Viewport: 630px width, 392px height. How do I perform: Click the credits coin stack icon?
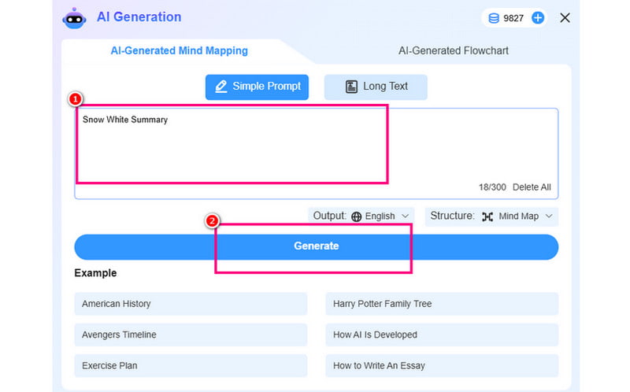tap(494, 18)
